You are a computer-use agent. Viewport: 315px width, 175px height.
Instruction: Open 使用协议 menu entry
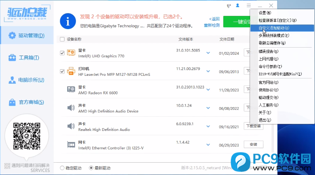pyautogui.click(x=282, y=90)
